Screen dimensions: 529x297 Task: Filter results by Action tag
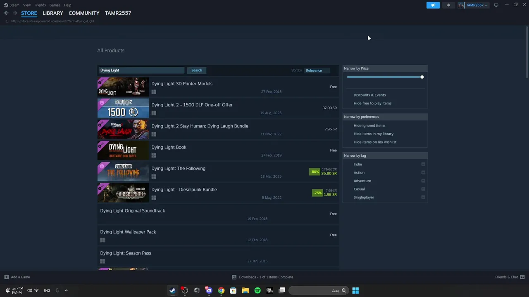[359, 172]
